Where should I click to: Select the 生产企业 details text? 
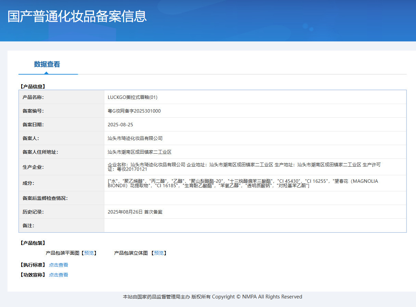pos(244,167)
